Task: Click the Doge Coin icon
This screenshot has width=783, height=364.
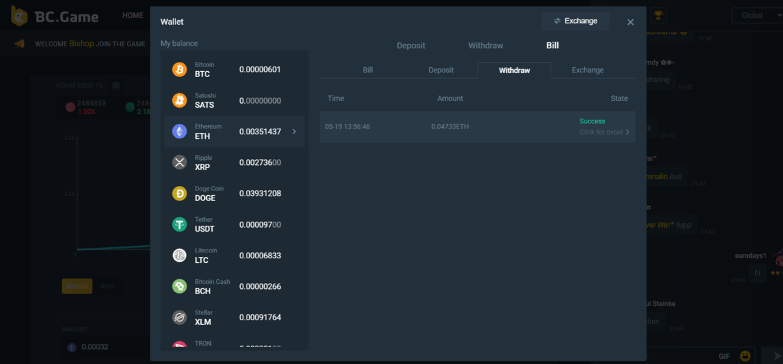Action: click(179, 194)
